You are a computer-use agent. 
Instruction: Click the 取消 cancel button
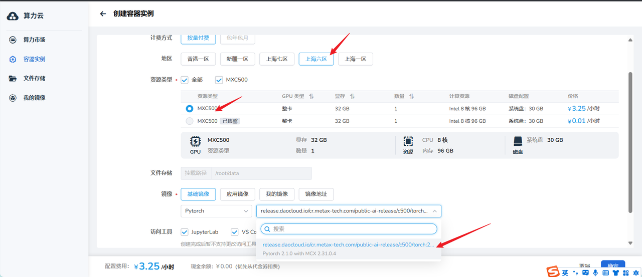[x=584, y=266]
